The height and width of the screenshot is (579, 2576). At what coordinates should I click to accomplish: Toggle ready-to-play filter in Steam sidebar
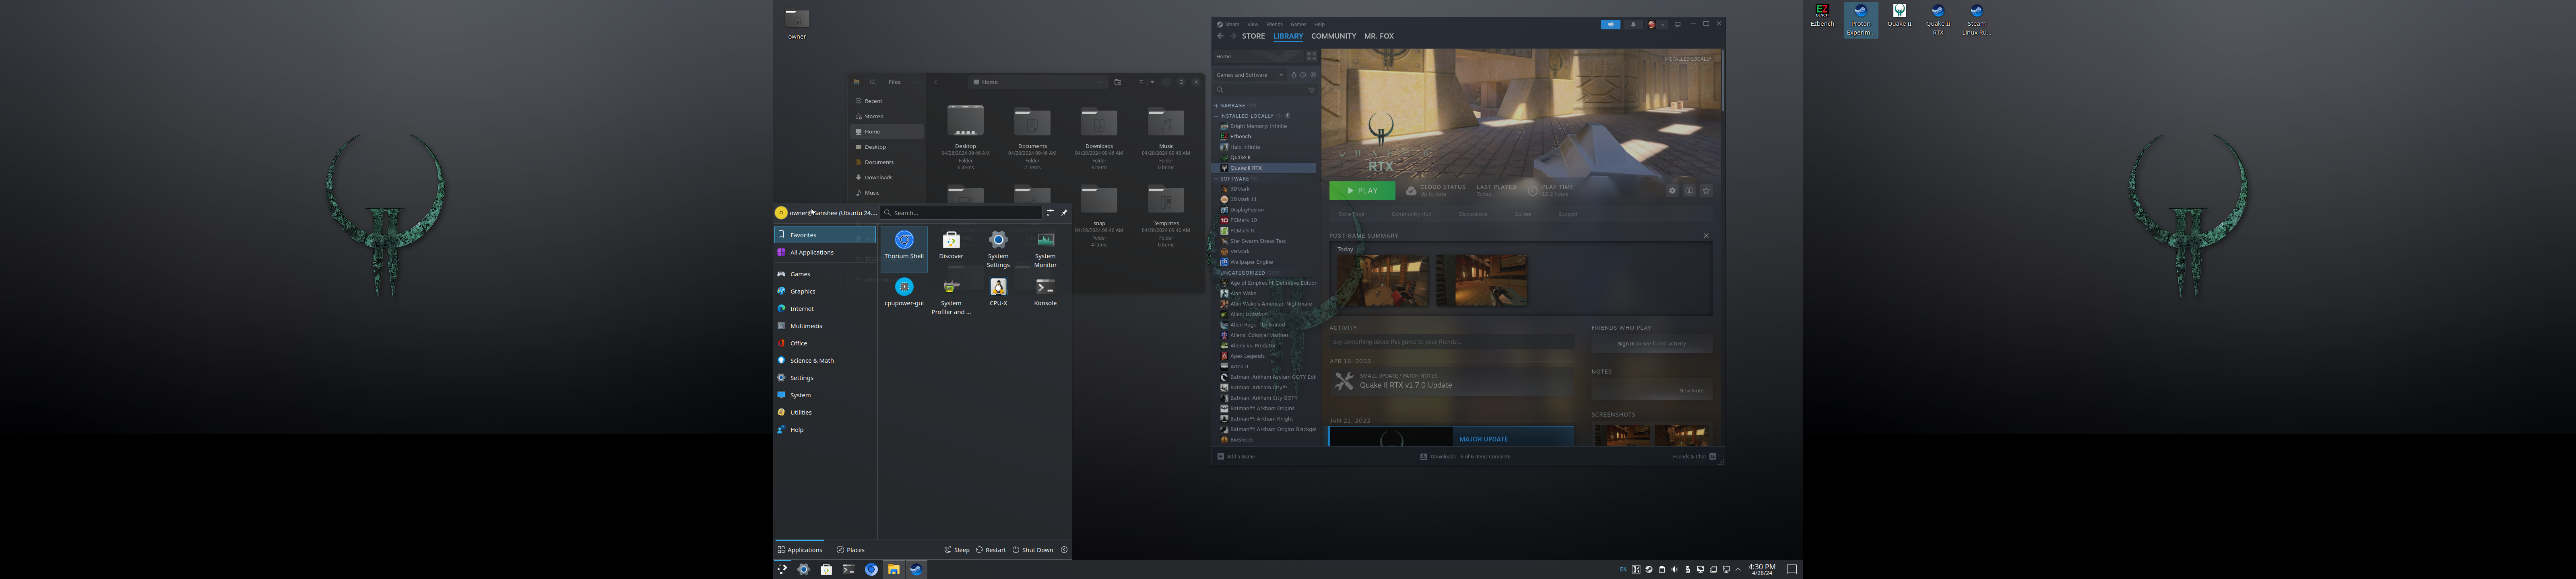click(1313, 75)
